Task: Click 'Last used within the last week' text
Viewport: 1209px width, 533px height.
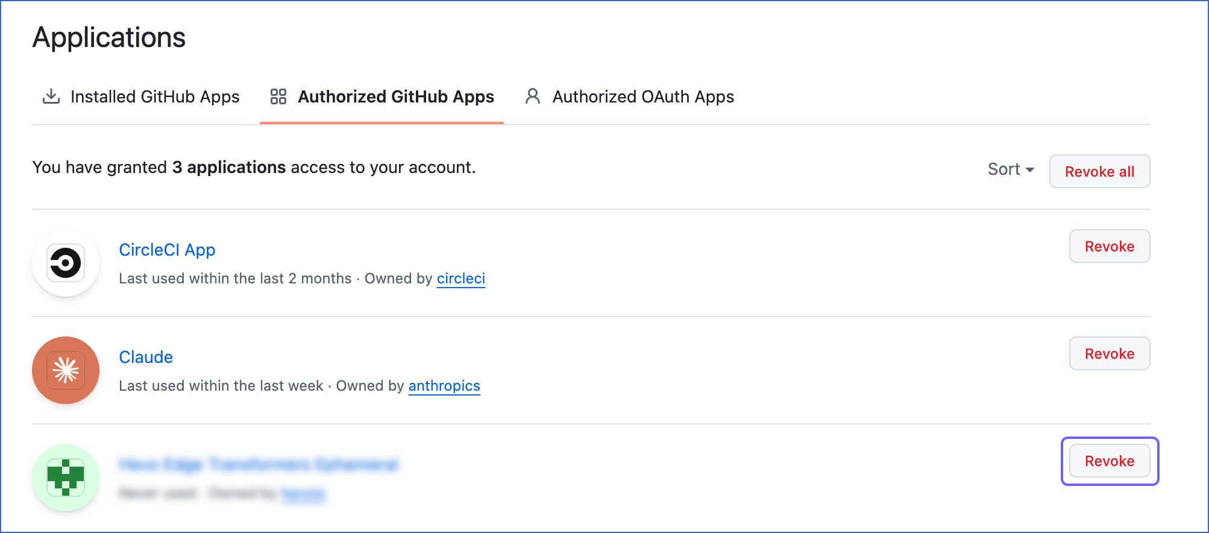Action: tap(221, 386)
